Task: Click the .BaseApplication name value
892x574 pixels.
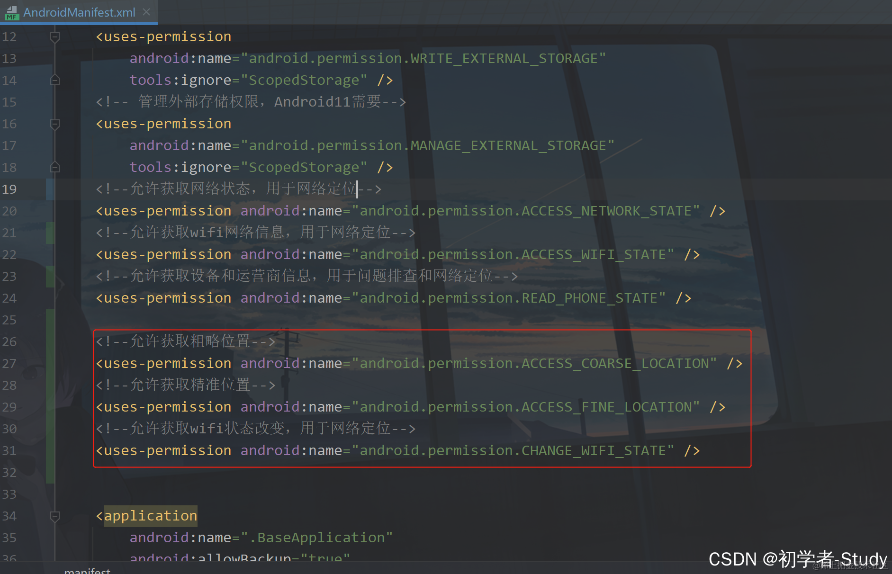Action: [317, 538]
